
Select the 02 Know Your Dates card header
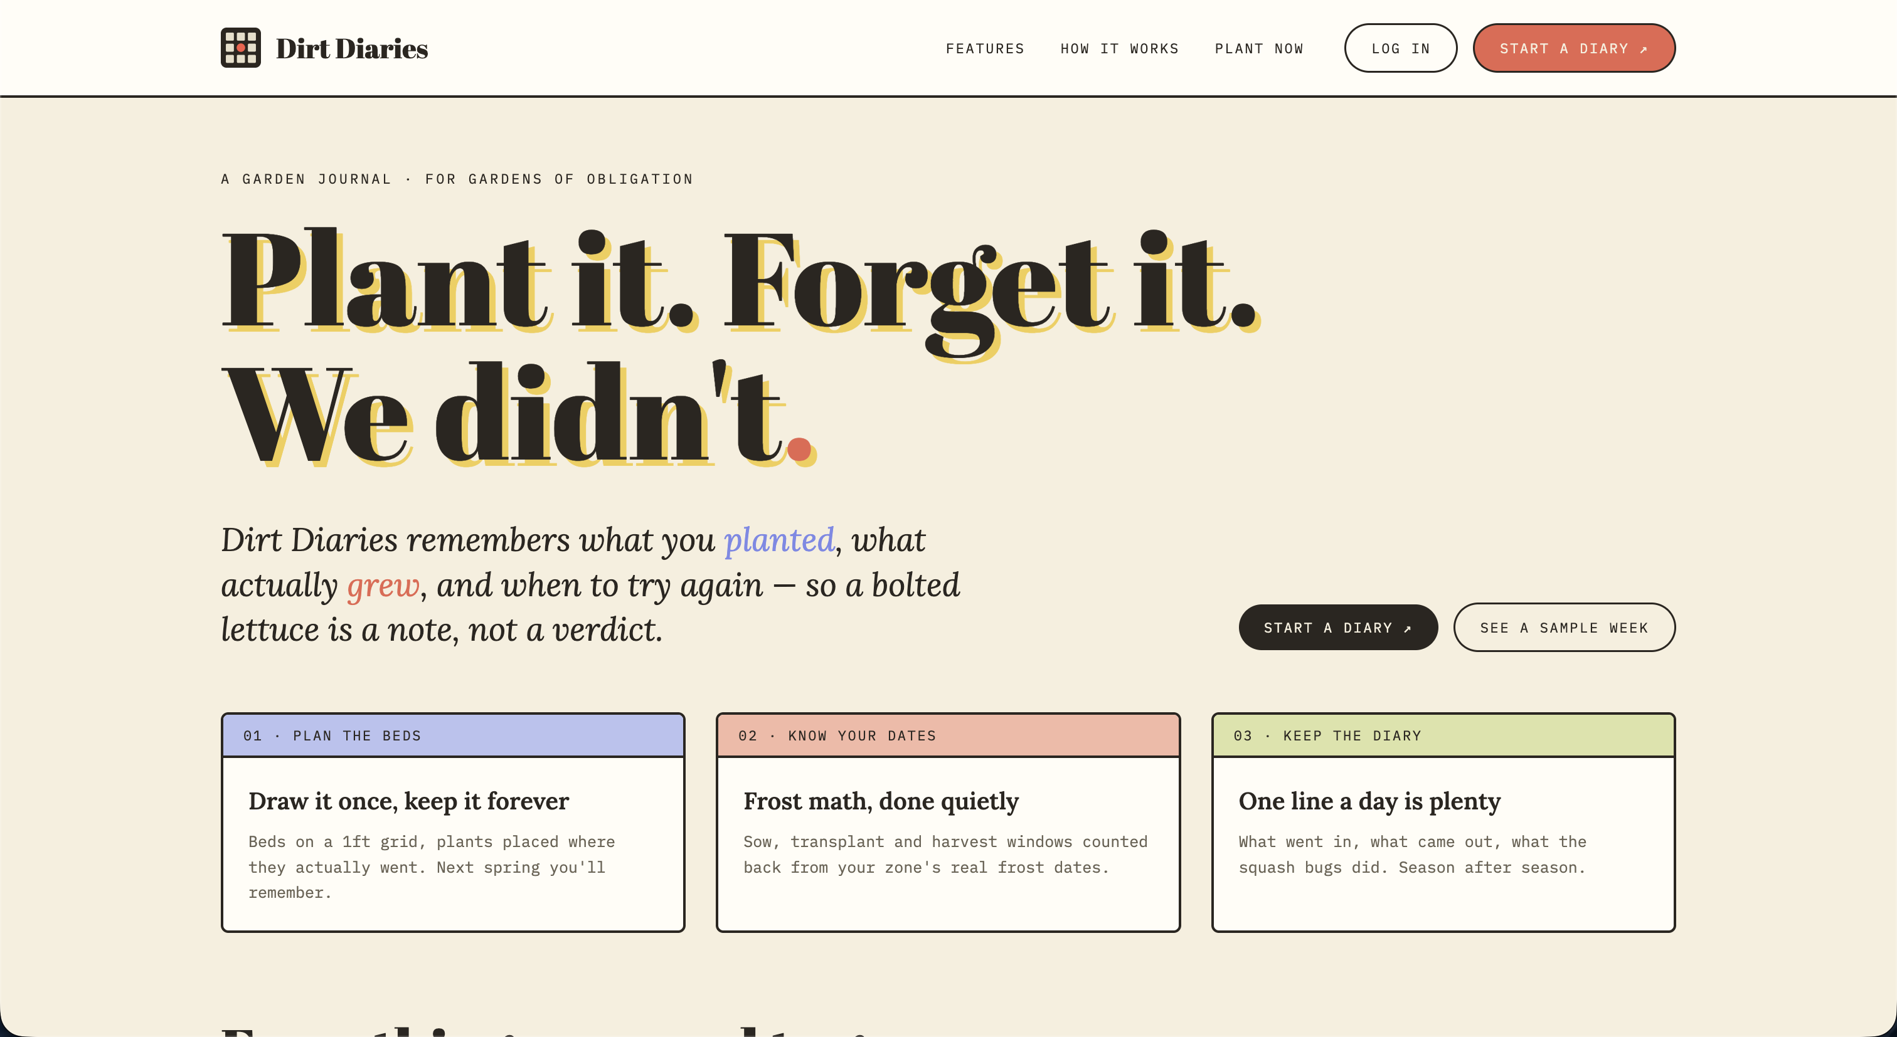tap(948, 735)
